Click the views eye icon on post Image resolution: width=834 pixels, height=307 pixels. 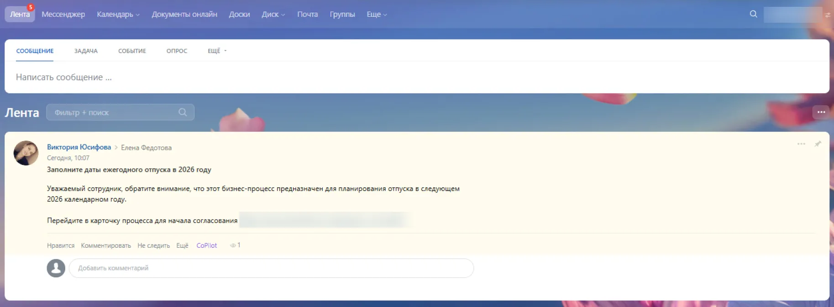click(x=233, y=246)
